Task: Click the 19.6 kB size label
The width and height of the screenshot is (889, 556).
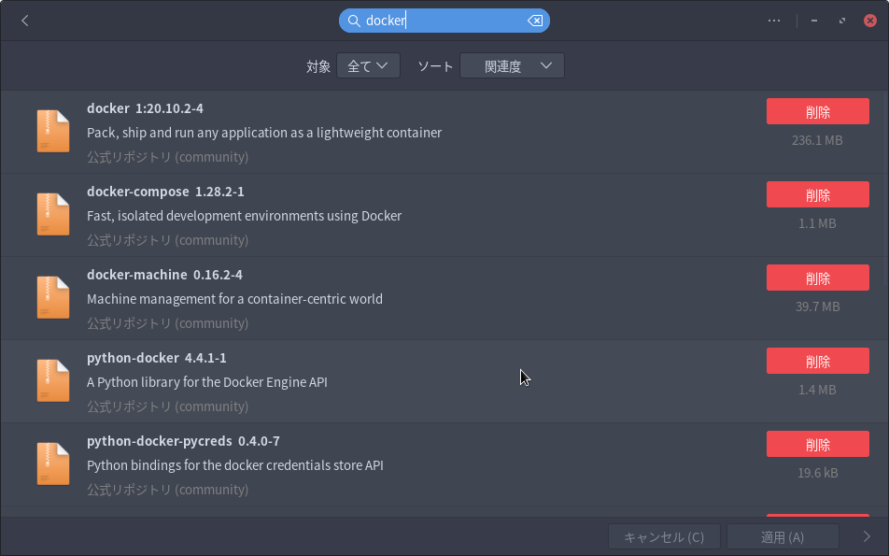Action: (817, 473)
